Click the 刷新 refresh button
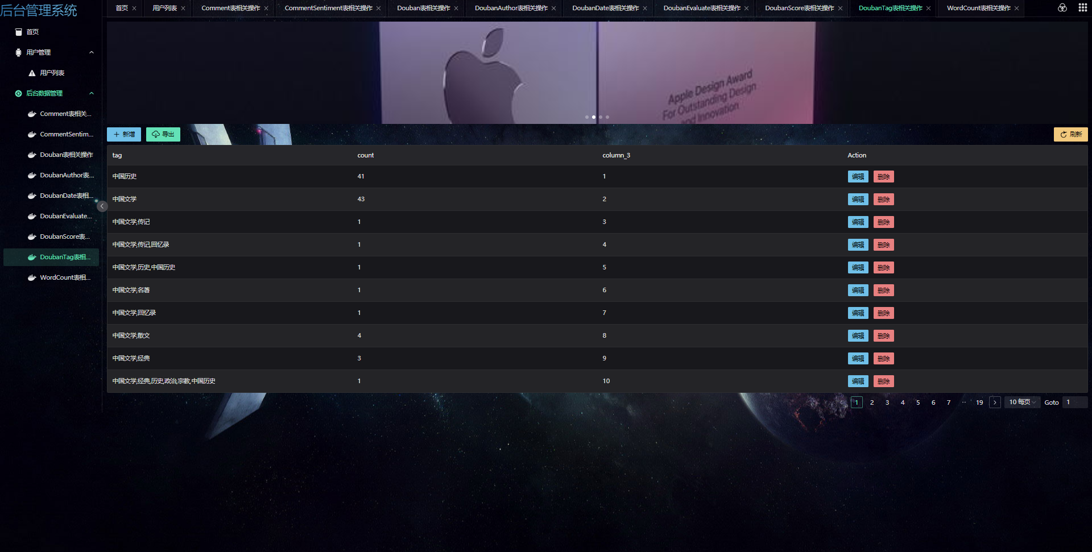The image size is (1092, 552). pyautogui.click(x=1070, y=134)
